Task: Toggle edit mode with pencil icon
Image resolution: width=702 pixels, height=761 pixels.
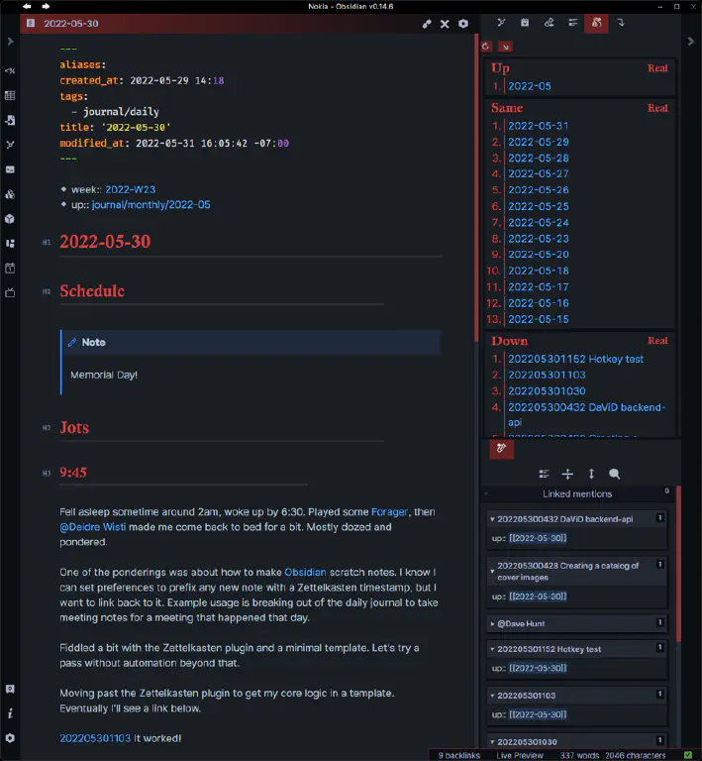Action: pyautogui.click(x=427, y=24)
